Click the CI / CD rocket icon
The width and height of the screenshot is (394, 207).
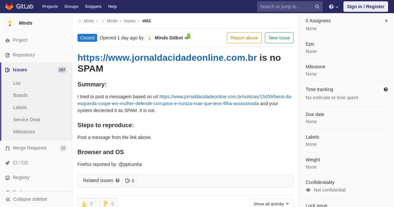[x=8, y=163]
